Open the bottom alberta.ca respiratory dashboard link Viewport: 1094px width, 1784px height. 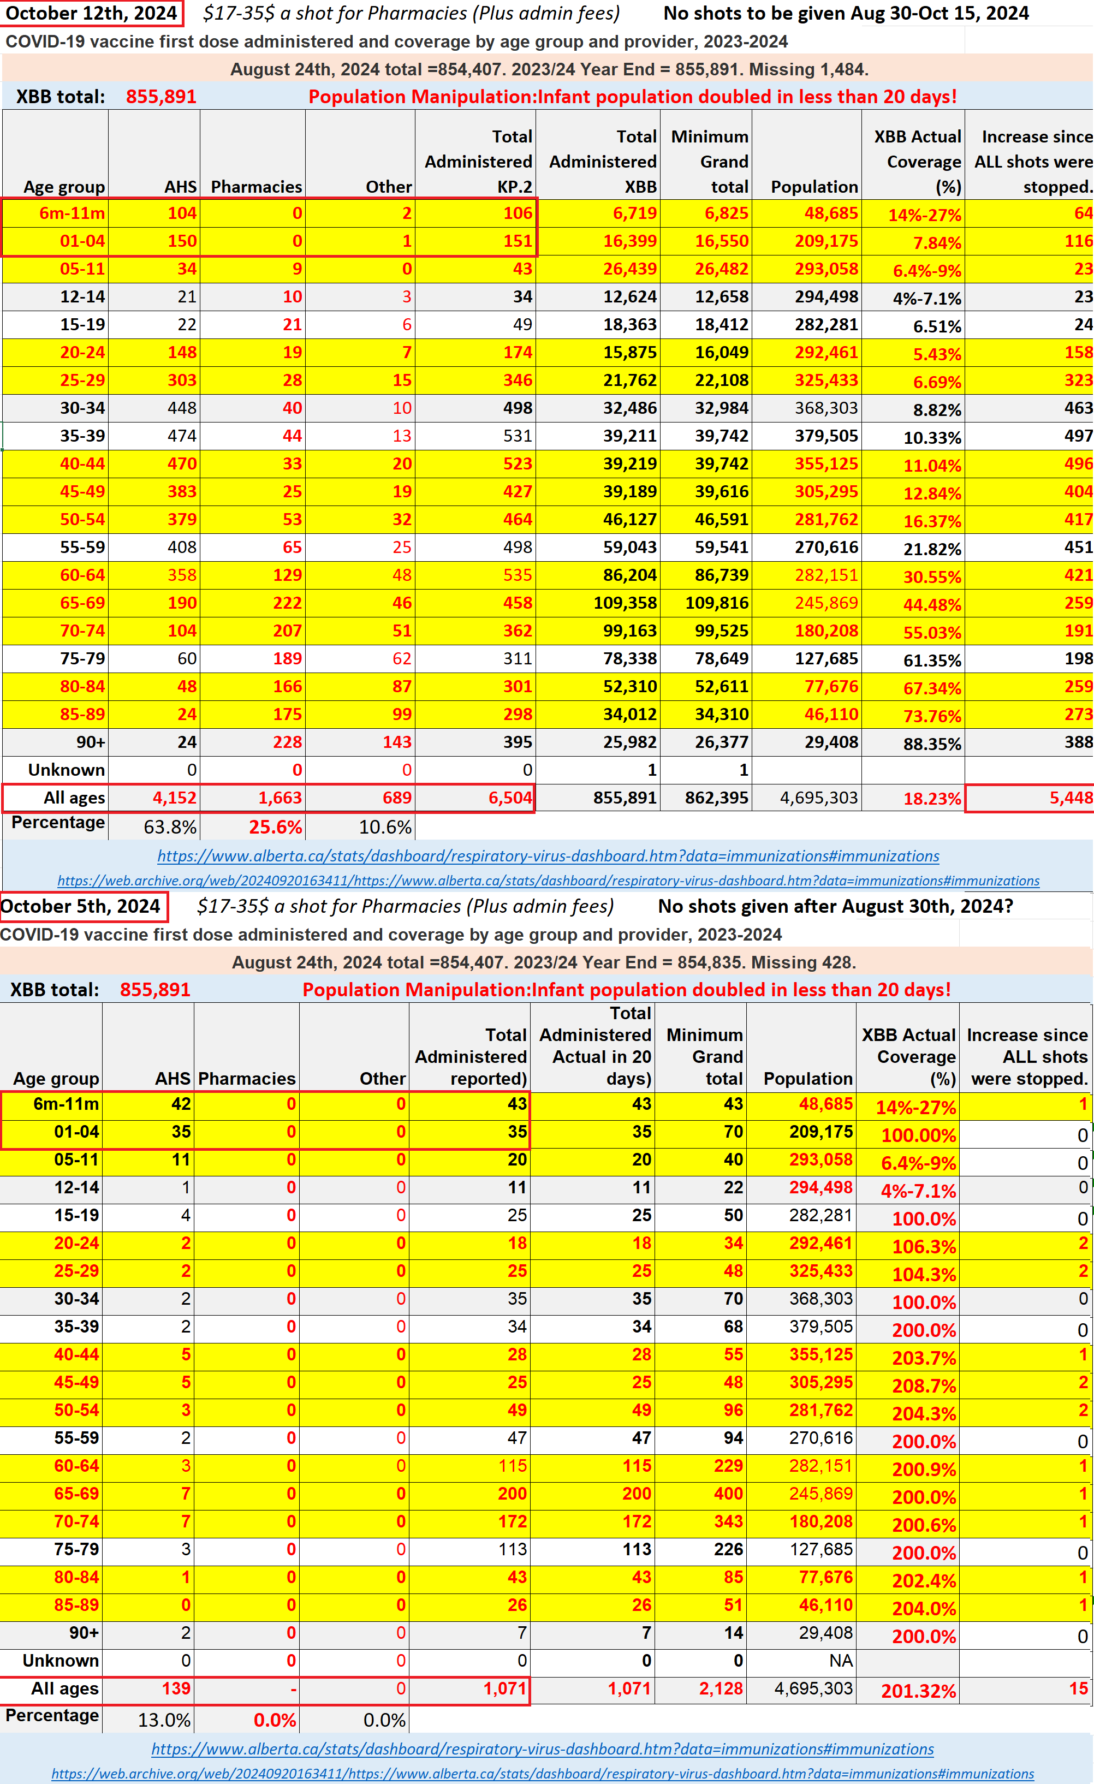(542, 1749)
